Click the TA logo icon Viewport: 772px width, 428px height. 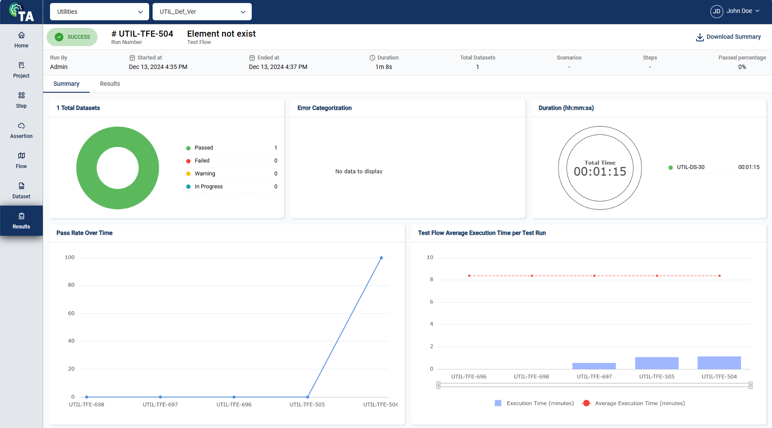[x=22, y=12]
